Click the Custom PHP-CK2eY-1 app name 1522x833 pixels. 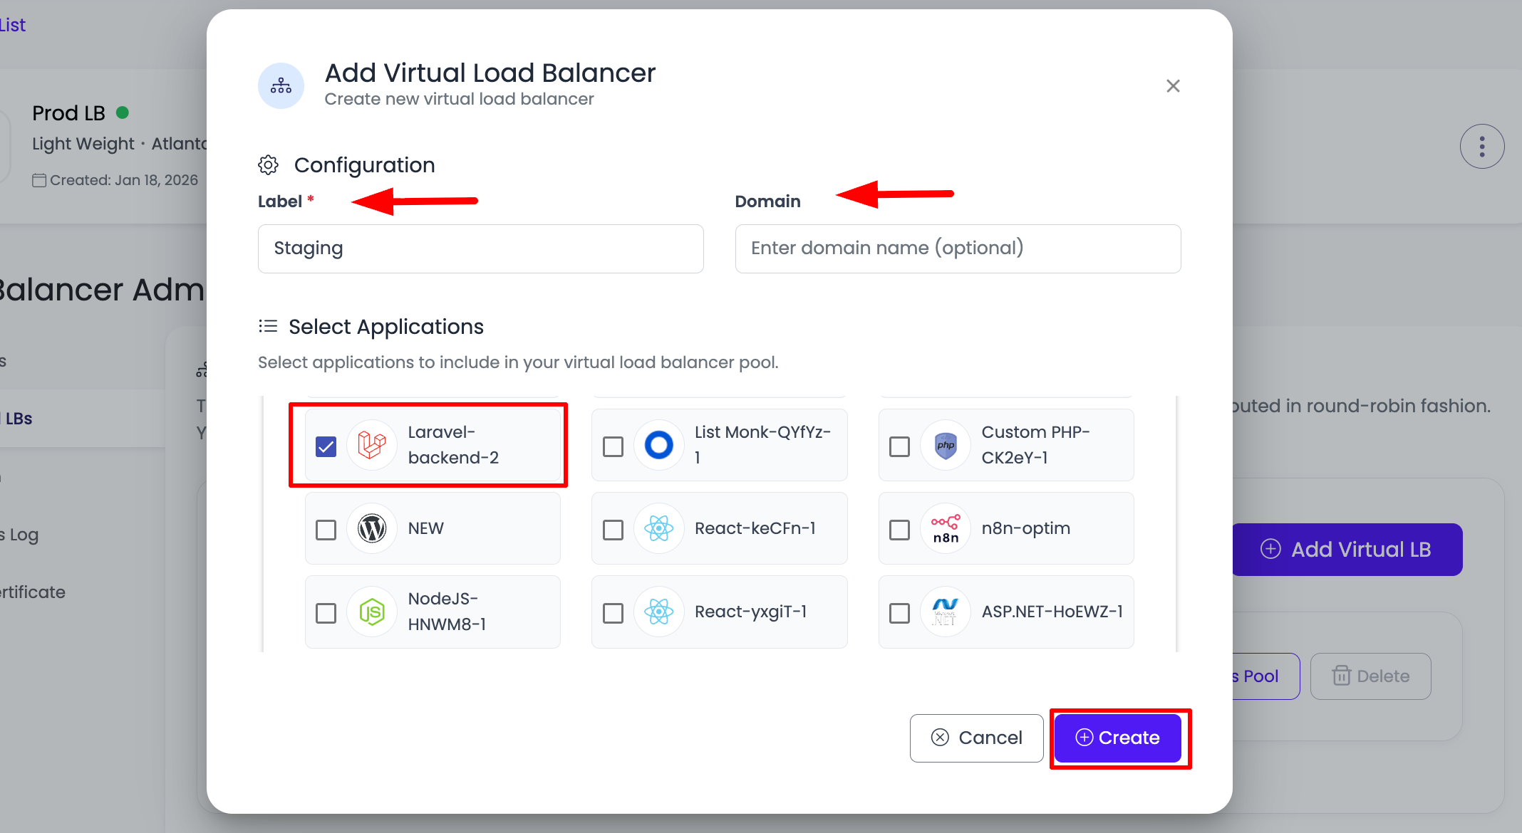tap(1035, 445)
